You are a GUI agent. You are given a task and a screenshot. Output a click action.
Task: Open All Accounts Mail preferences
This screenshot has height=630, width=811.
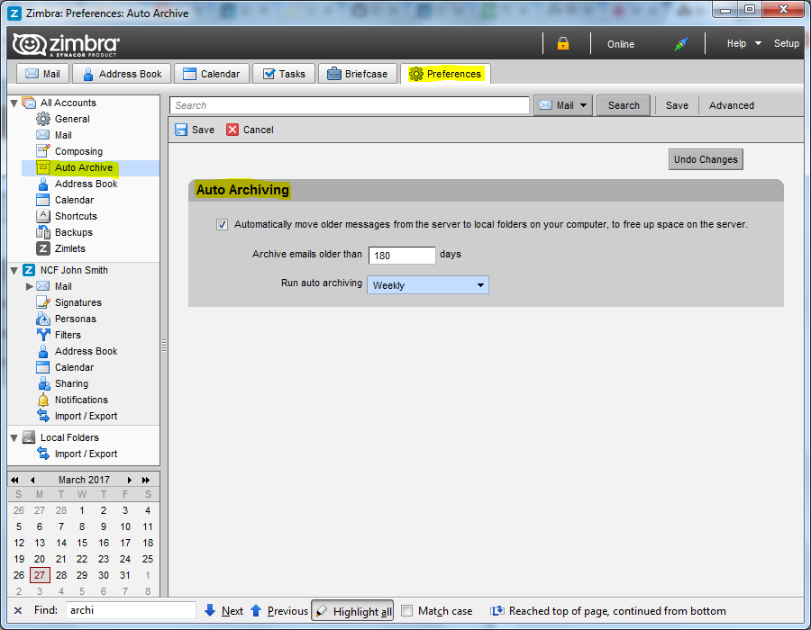(x=63, y=135)
